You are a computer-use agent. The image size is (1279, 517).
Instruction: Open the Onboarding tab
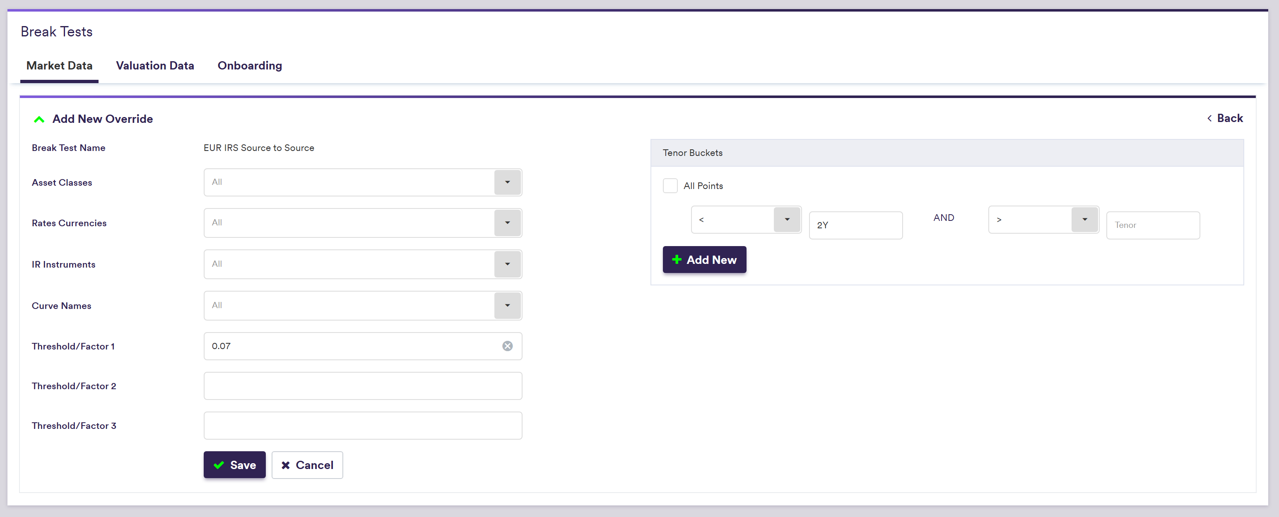[x=249, y=65]
